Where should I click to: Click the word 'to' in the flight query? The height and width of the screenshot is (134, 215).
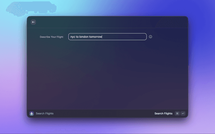77,37
